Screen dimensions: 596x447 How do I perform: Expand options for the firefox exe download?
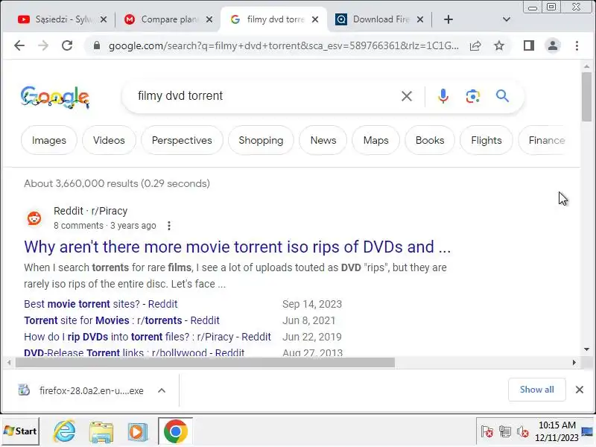[x=162, y=390]
